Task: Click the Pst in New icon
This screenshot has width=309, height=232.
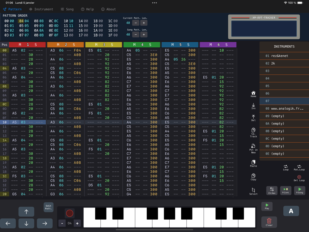Action: pos(253,148)
